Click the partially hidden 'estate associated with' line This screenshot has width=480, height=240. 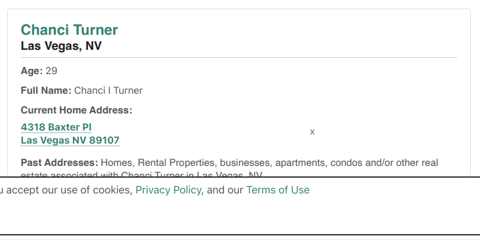click(x=141, y=174)
